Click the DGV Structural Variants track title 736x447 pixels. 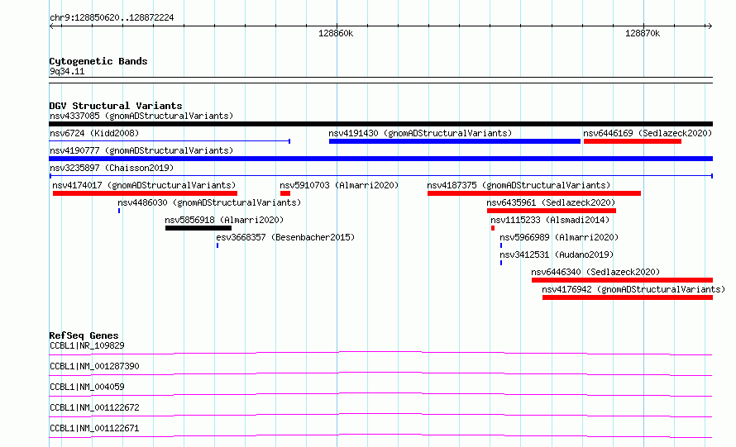coord(116,106)
